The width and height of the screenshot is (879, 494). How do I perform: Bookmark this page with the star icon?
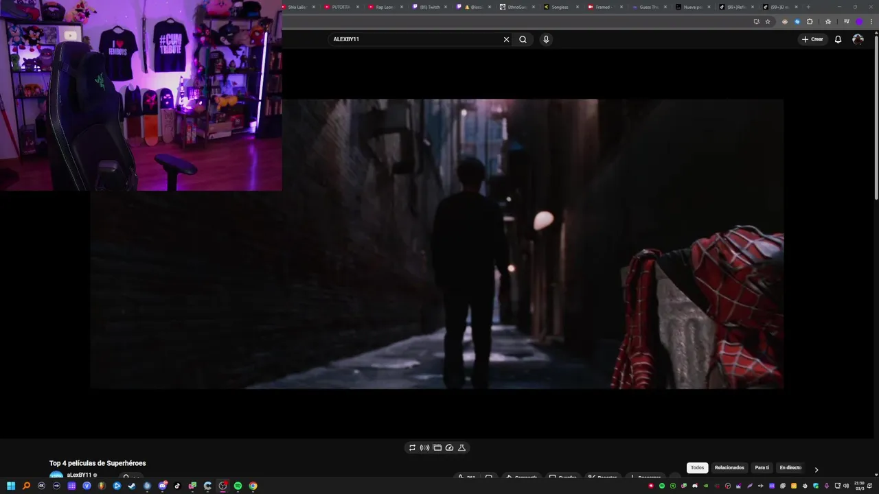click(768, 21)
